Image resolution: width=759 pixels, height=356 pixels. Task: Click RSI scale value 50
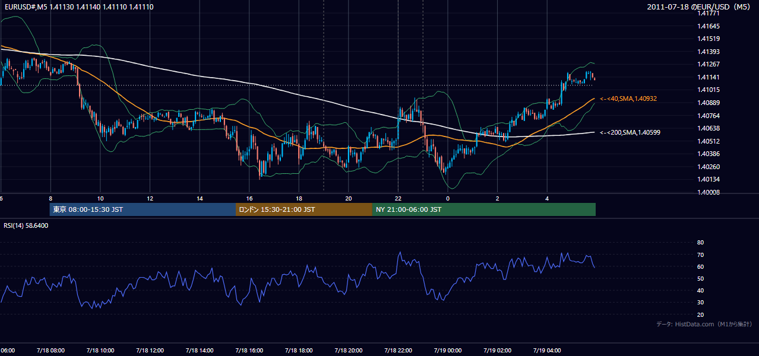[700, 278]
